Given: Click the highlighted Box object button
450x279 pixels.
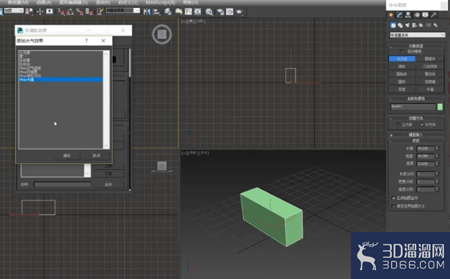Looking at the screenshot, I should pos(402,59).
